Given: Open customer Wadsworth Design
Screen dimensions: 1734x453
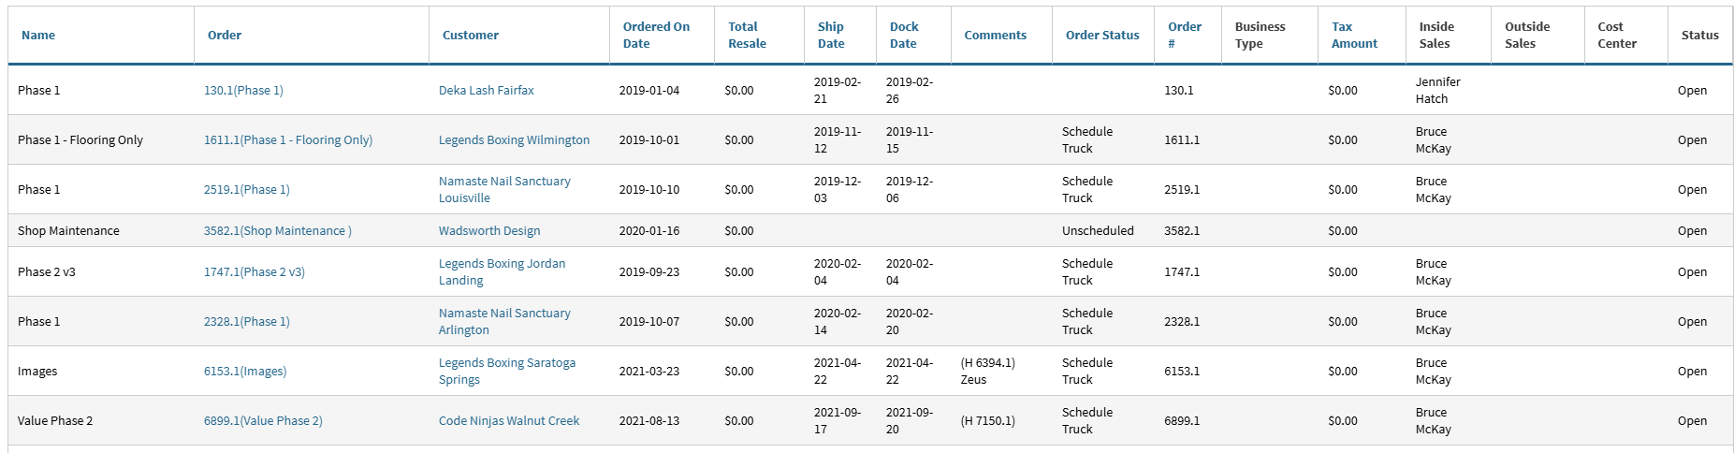Looking at the screenshot, I should [489, 231].
